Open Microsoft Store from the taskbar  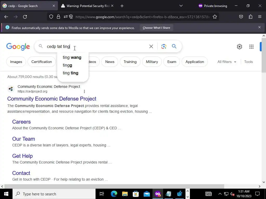tap(136, 194)
